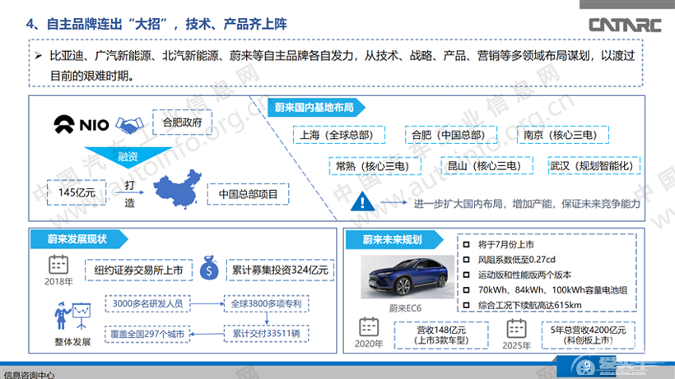This screenshot has height=379, width=675.
Task: Click the 综合工况下续航高达615km bullet box
Action: (x=466, y=305)
